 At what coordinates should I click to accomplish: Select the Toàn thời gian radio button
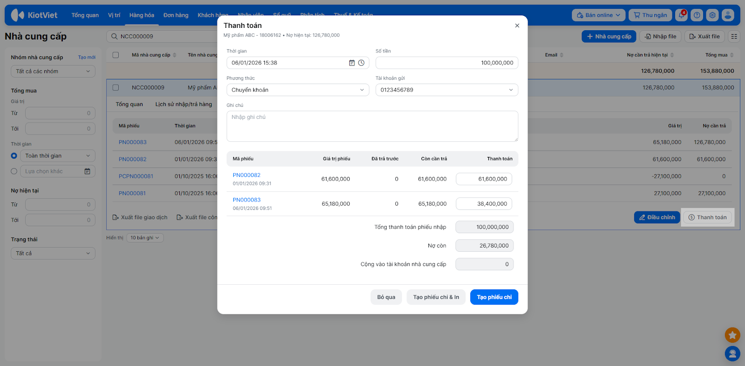pyautogui.click(x=14, y=156)
